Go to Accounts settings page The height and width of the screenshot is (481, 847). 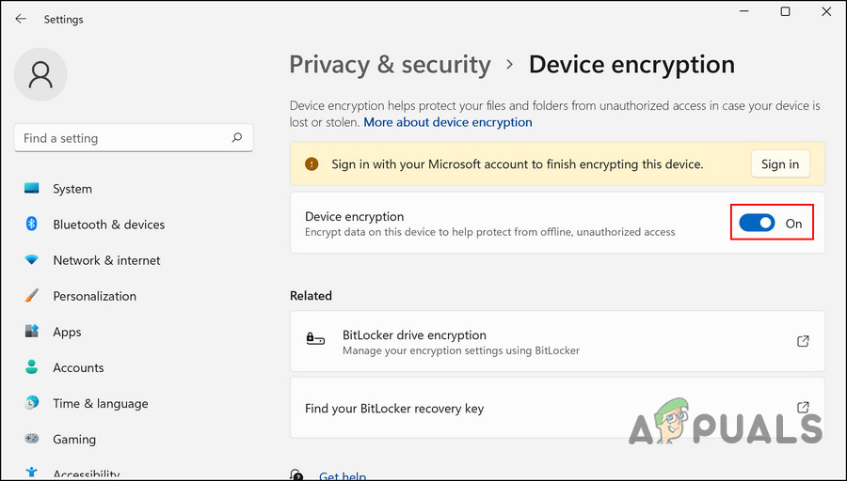pos(78,367)
